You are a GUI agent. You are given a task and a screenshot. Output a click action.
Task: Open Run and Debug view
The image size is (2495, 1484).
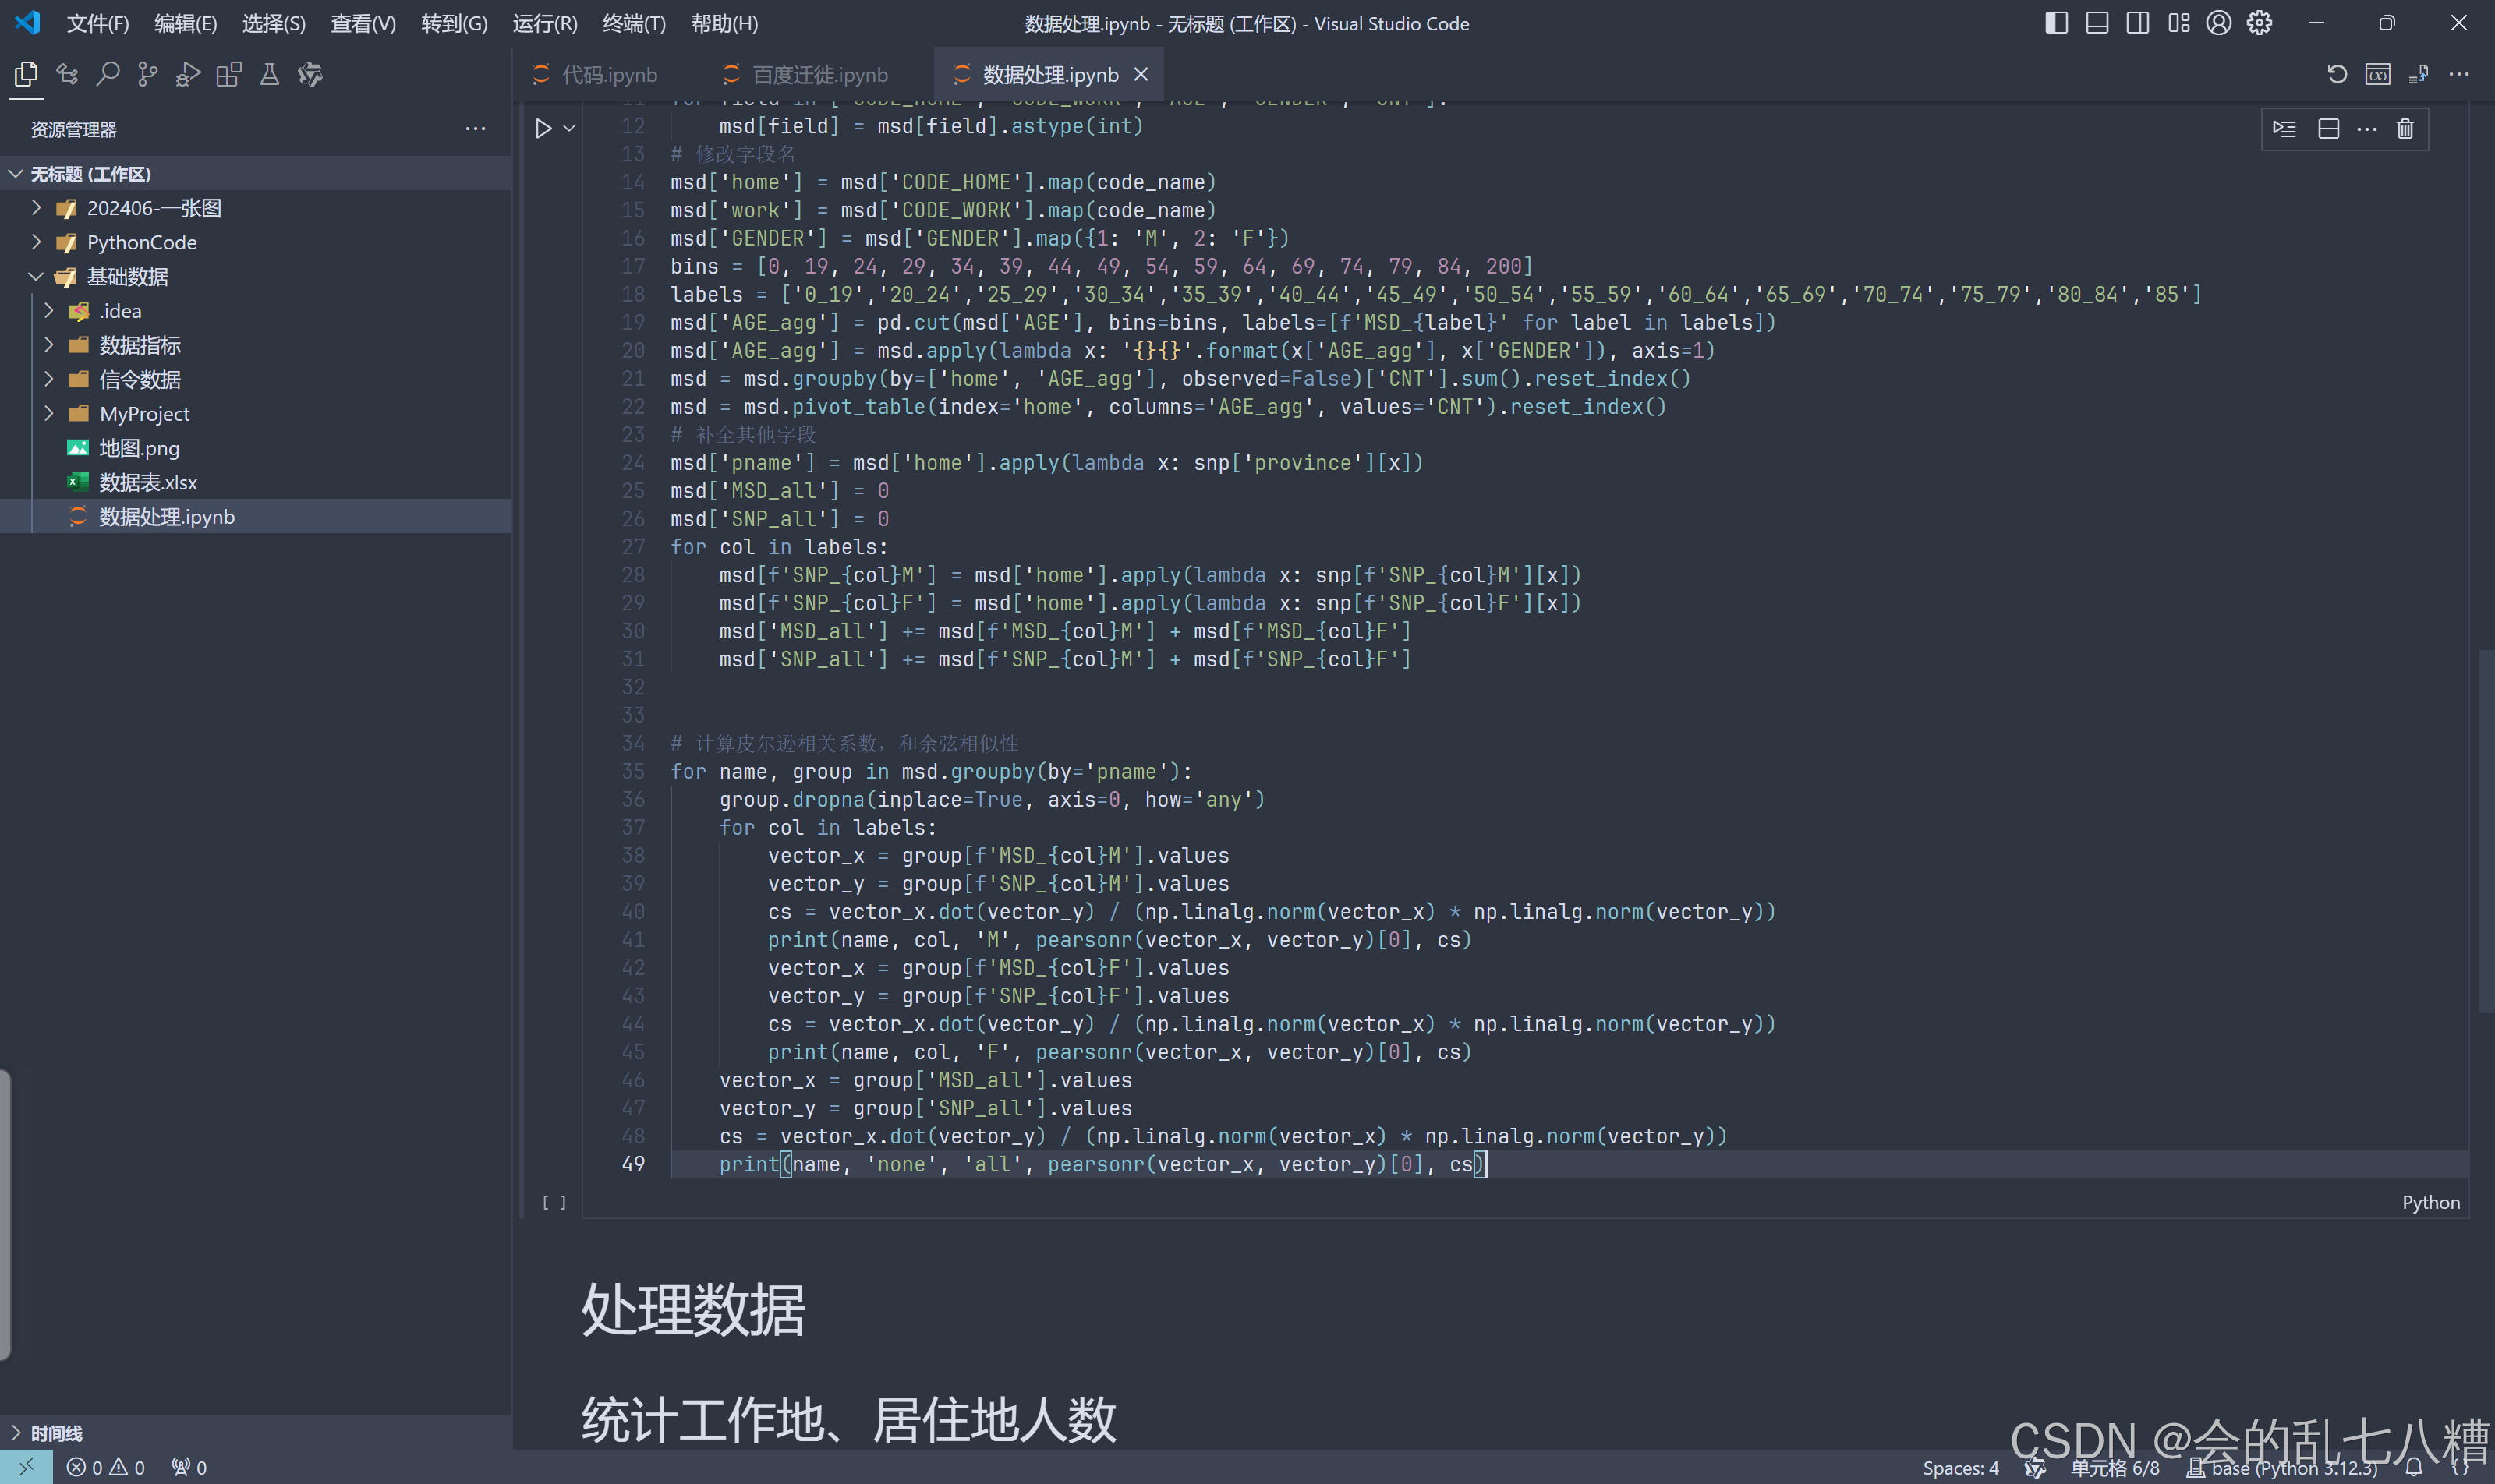[x=188, y=74]
